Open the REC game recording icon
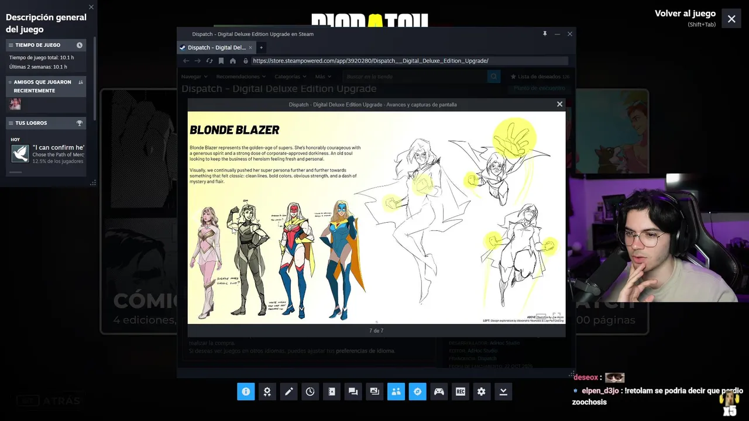Image resolution: width=749 pixels, height=421 pixels. click(x=461, y=392)
